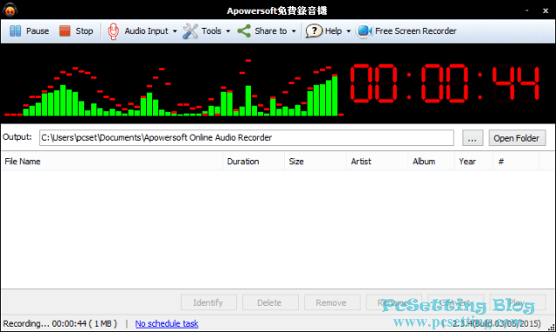Image resolution: width=556 pixels, height=332 pixels.
Task: Open the No schedule task link
Action: click(167, 323)
